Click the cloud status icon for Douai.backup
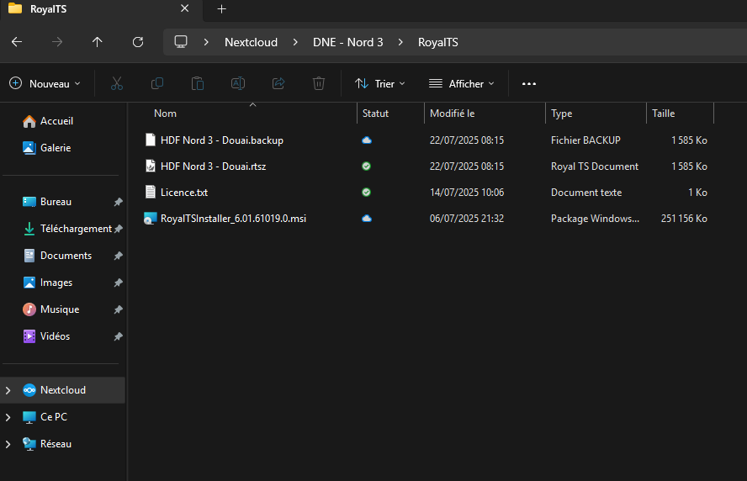 367,140
